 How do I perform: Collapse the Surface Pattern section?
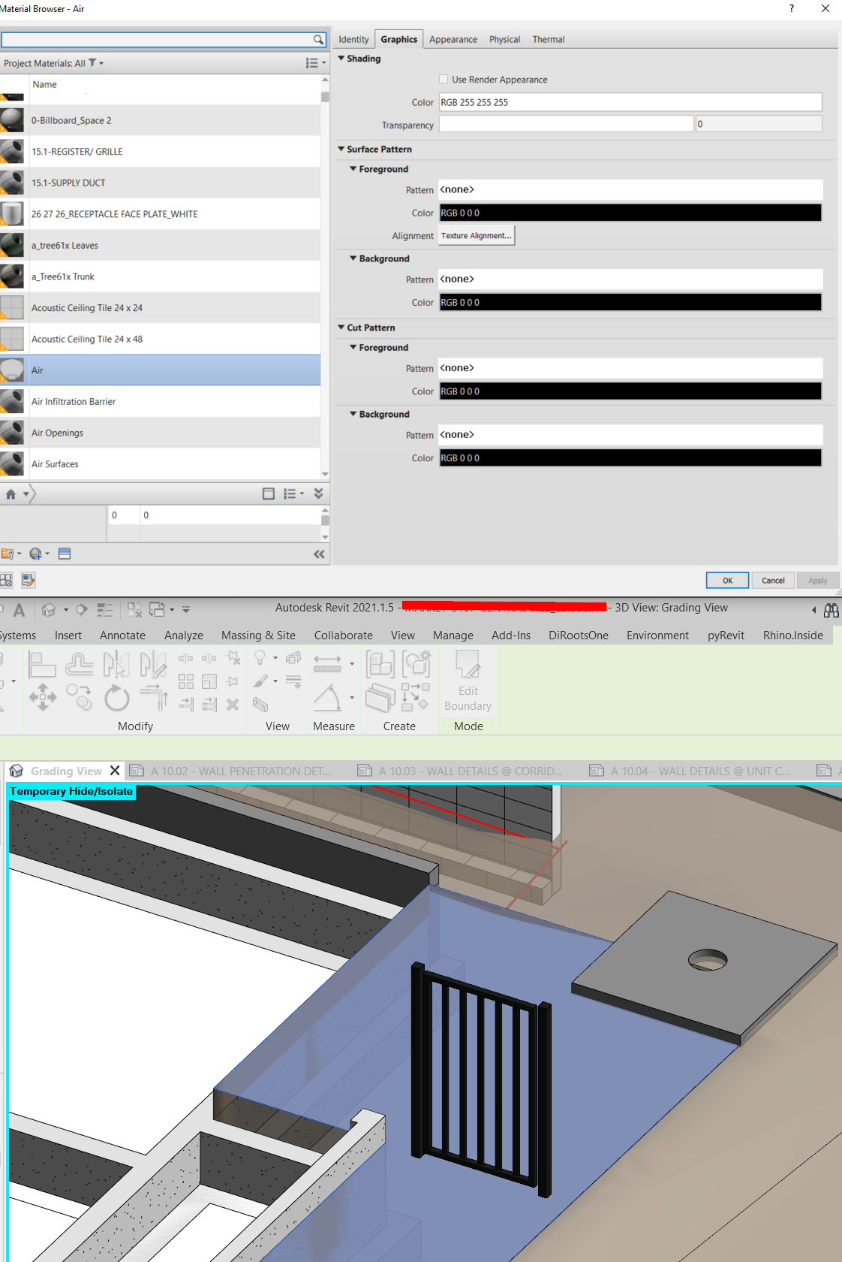coord(341,149)
